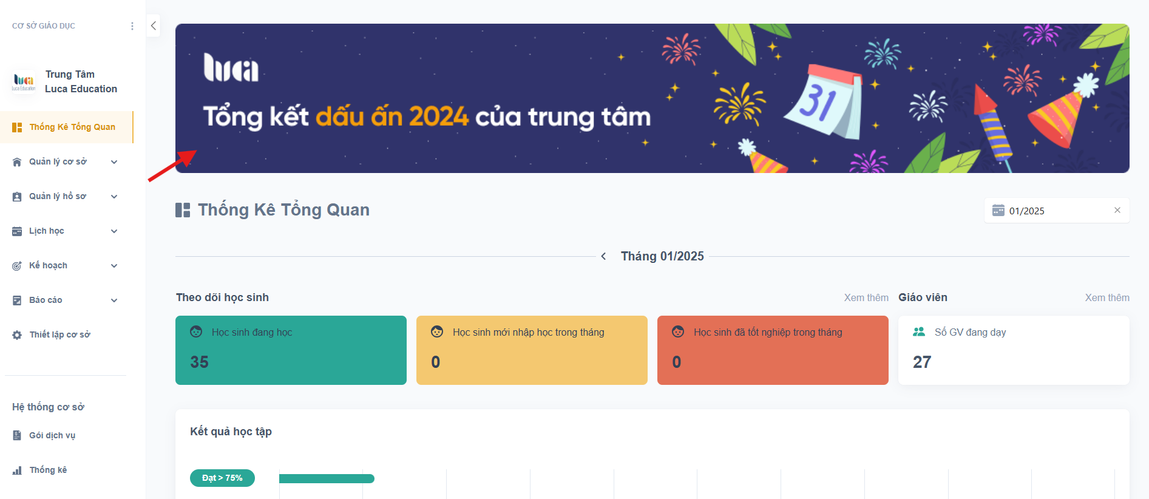Click Xem thêm link next to Giáo viên
1149x499 pixels.
pyautogui.click(x=1107, y=297)
